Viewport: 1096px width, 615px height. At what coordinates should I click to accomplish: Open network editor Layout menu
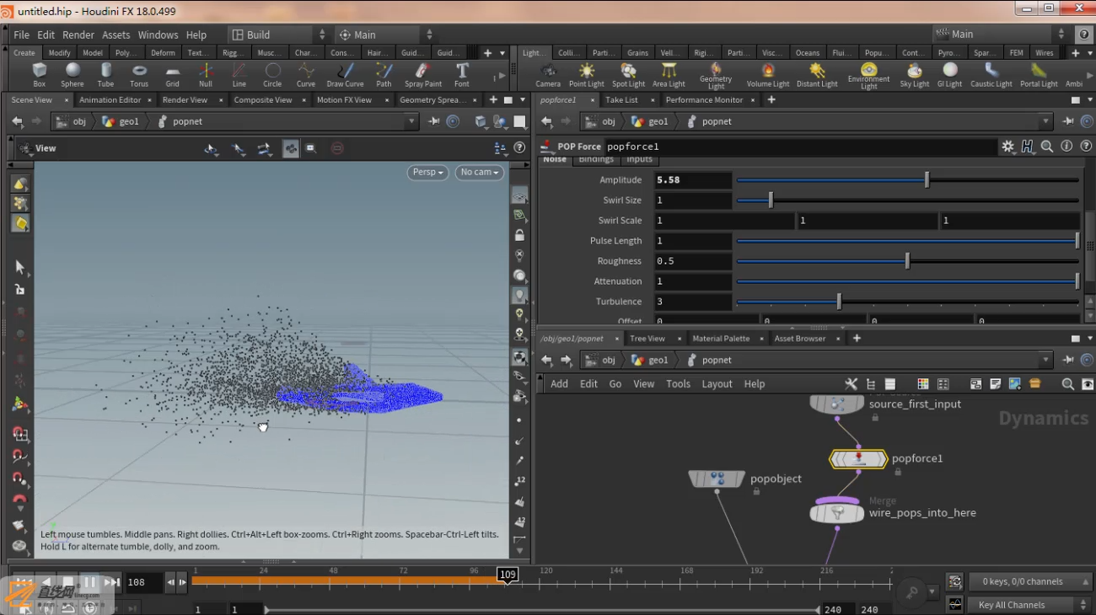pyautogui.click(x=717, y=384)
